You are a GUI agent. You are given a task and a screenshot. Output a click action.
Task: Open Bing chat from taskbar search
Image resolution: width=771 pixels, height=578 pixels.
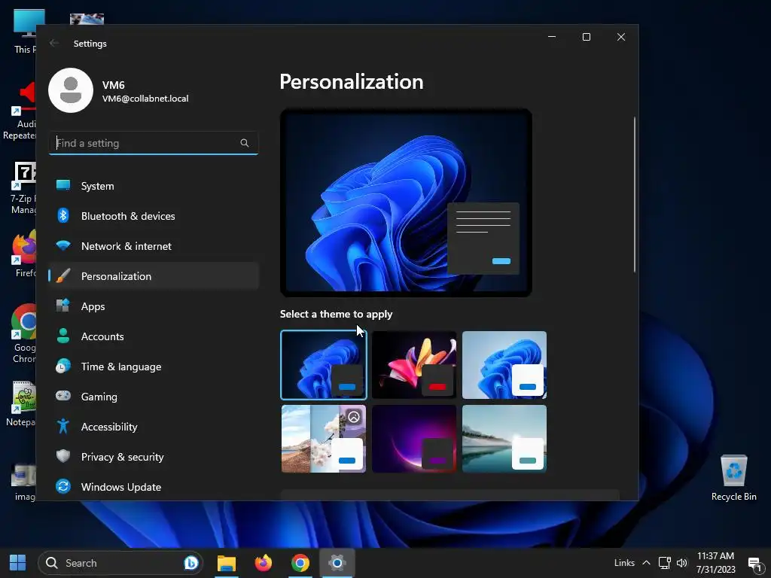[190, 563]
